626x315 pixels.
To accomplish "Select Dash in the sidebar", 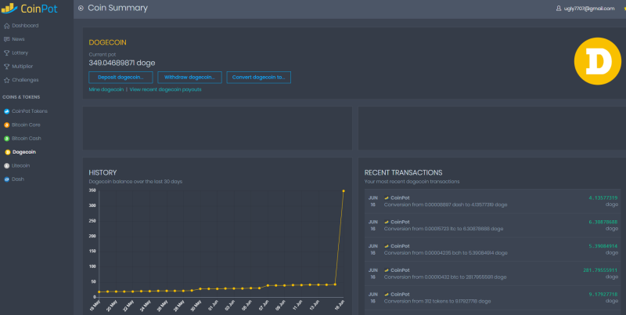I will [18, 179].
